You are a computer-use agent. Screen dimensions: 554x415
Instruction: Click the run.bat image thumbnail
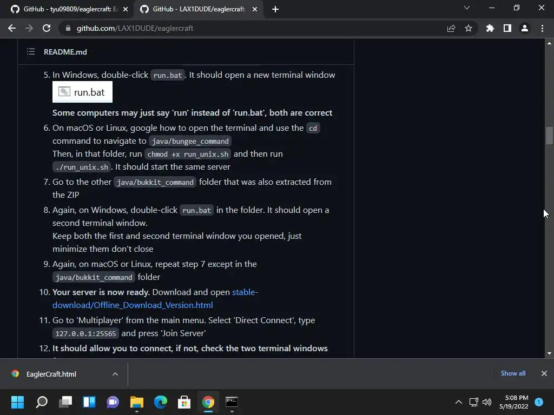[x=82, y=92]
